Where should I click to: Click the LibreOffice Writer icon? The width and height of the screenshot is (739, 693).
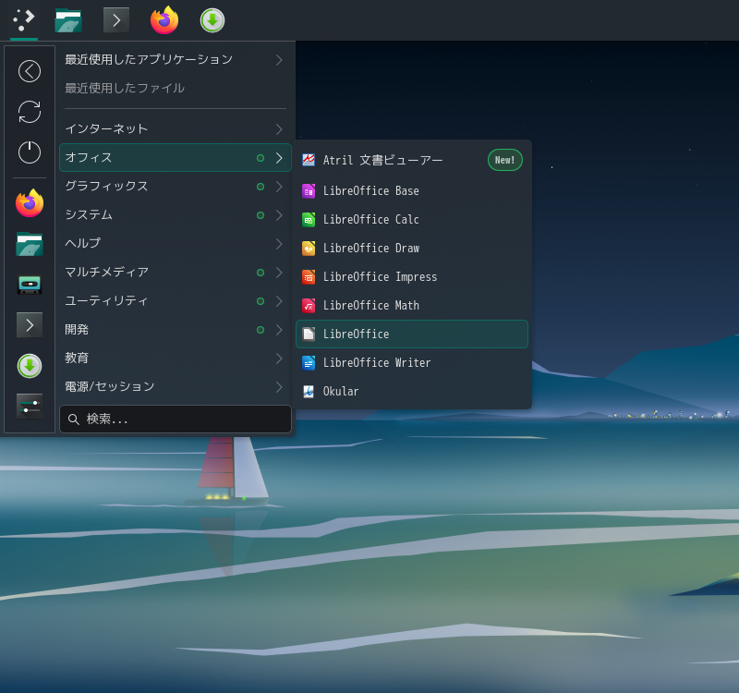click(x=309, y=363)
